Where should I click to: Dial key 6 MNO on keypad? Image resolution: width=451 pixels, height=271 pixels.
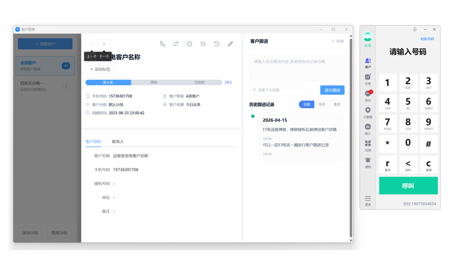[429, 103]
